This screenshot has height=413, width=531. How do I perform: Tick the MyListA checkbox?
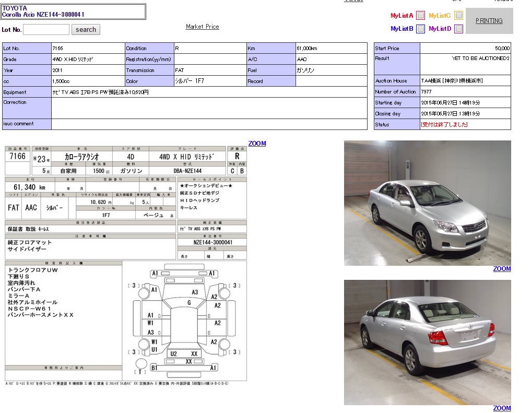[x=420, y=16]
